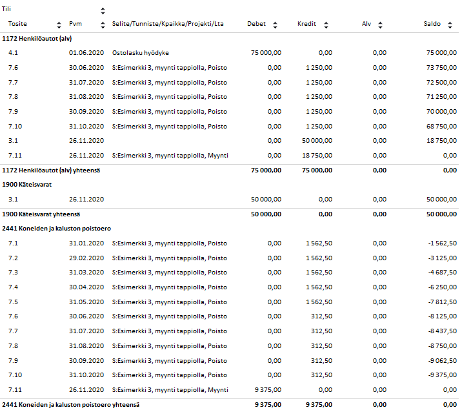Viewport: 471px width, 412px height.
Task: Click the date 01.06.2020
Action: point(86,53)
